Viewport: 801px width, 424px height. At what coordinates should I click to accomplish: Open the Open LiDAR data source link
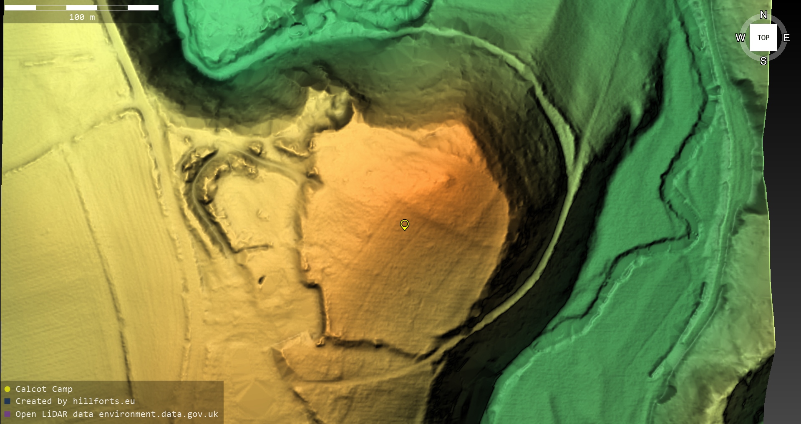coord(116,414)
